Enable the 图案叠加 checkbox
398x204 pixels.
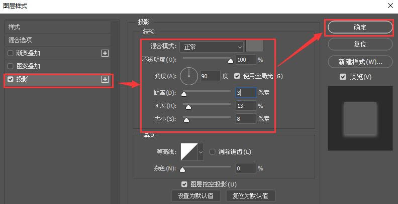[11, 66]
